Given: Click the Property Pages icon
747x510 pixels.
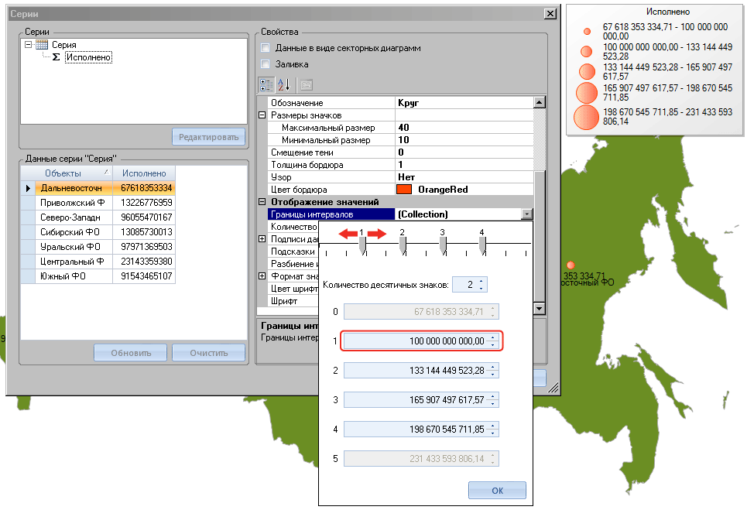Looking at the screenshot, I should point(307,85).
